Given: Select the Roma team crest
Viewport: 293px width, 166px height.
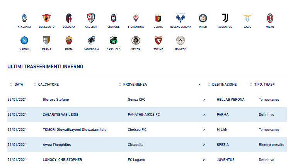Looking at the screenshot, I should [x=69, y=40].
